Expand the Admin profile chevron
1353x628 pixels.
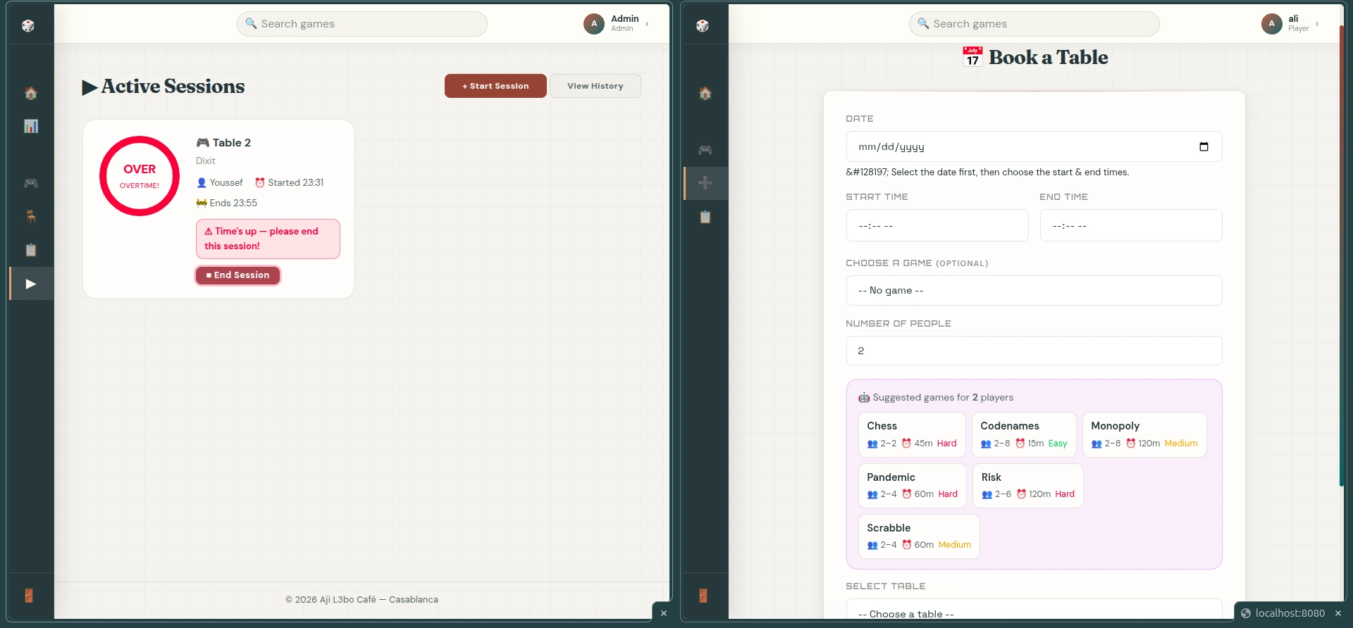[647, 24]
